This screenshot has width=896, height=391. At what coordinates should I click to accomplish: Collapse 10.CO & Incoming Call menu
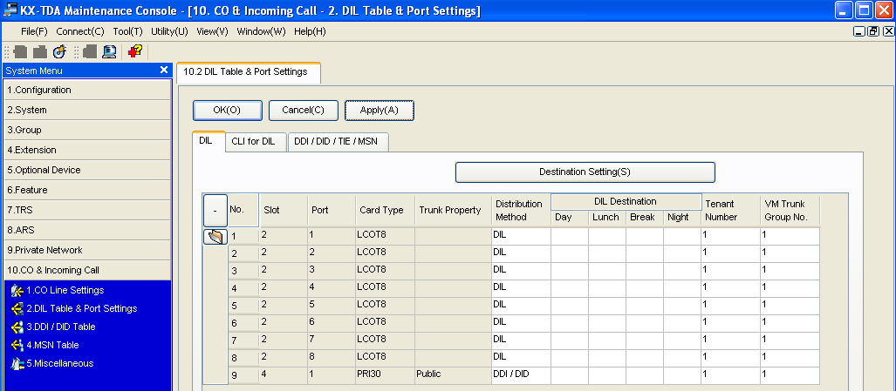[x=87, y=270]
